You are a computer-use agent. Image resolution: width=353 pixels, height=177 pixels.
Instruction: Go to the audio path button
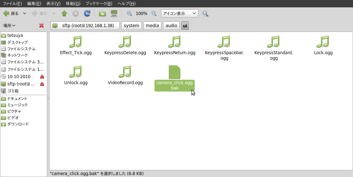(171, 26)
